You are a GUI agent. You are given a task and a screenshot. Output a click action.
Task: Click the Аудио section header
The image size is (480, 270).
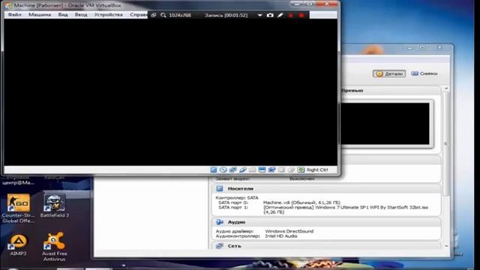click(326, 222)
